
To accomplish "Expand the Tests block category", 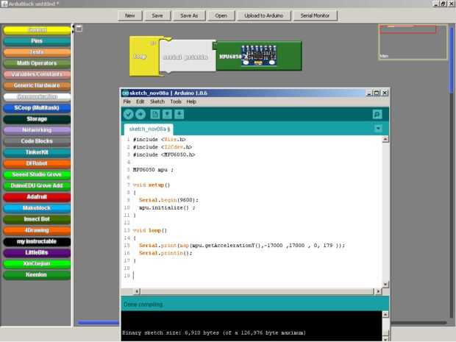I will (x=37, y=52).
